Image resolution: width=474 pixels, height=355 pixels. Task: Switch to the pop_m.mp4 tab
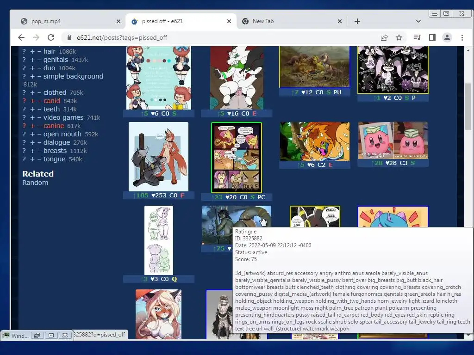click(69, 21)
